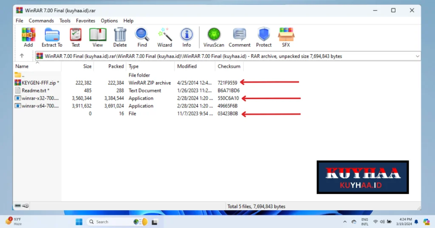Click the Protect shield icon
The height and width of the screenshot is (228, 435).
click(263, 37)
